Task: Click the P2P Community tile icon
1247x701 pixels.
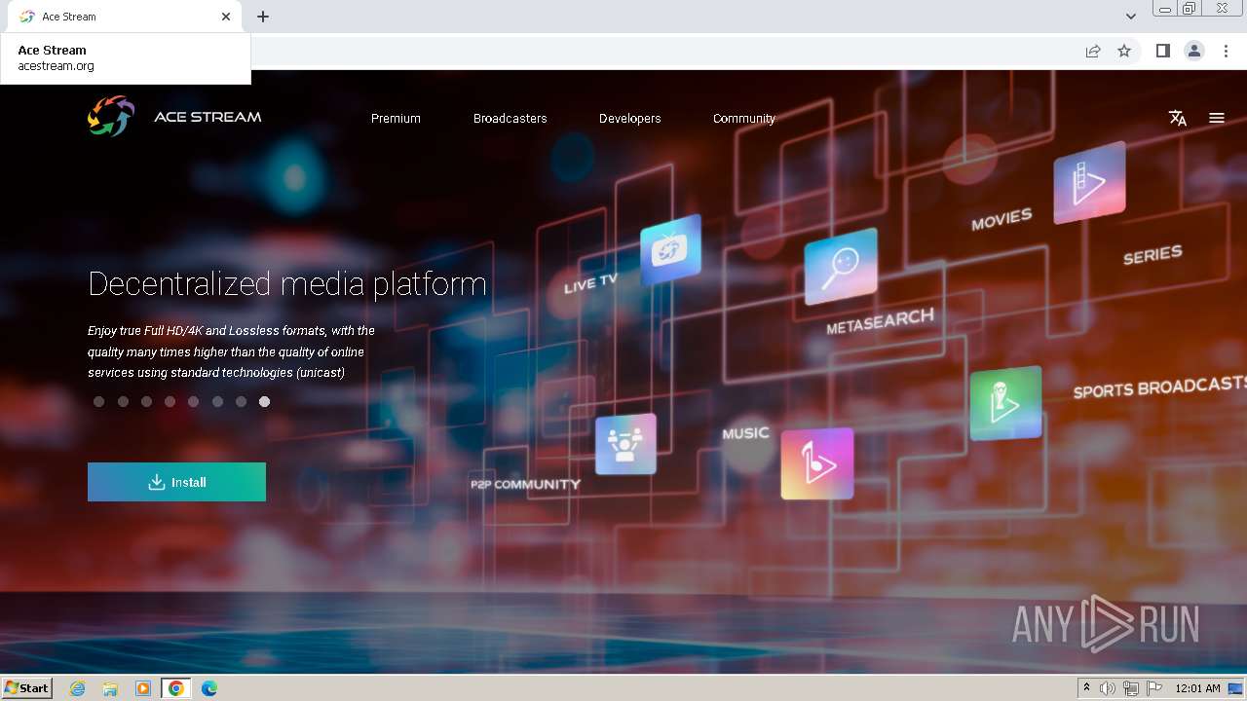Action: 625,444
